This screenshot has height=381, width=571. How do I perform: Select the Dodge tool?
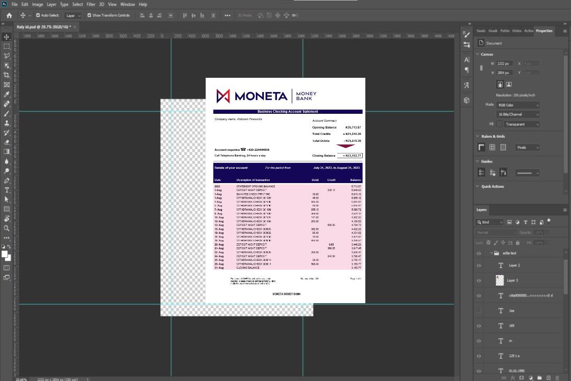[6, 170]
